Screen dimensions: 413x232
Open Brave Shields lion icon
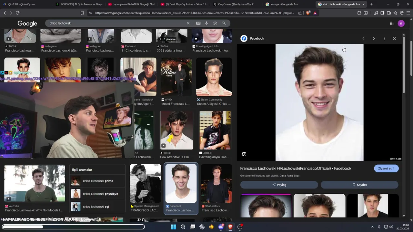click(308, 13)
